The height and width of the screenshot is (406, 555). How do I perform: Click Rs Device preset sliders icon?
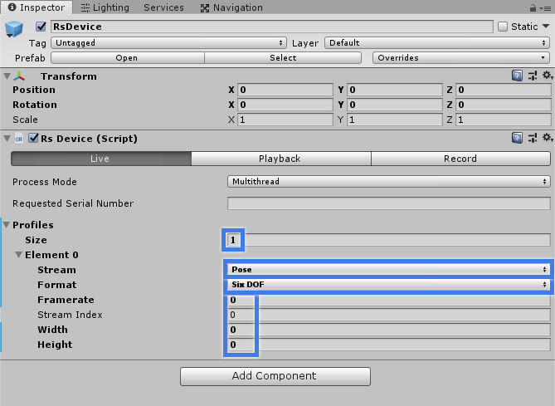coord(533,138)
